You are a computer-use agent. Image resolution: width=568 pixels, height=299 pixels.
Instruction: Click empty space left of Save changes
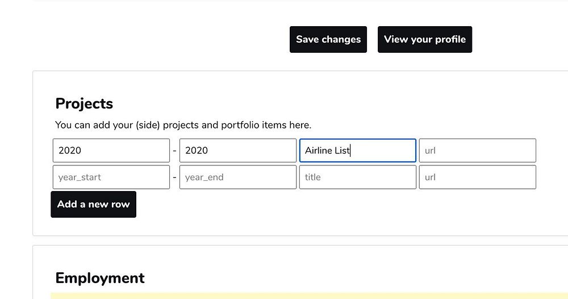coord(170,39)
